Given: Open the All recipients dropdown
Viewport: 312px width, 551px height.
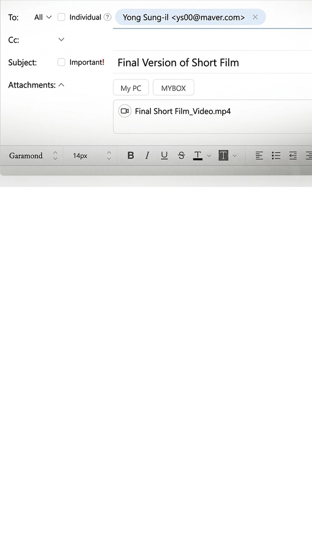Looking at the screenshot, I should [43, 17].
